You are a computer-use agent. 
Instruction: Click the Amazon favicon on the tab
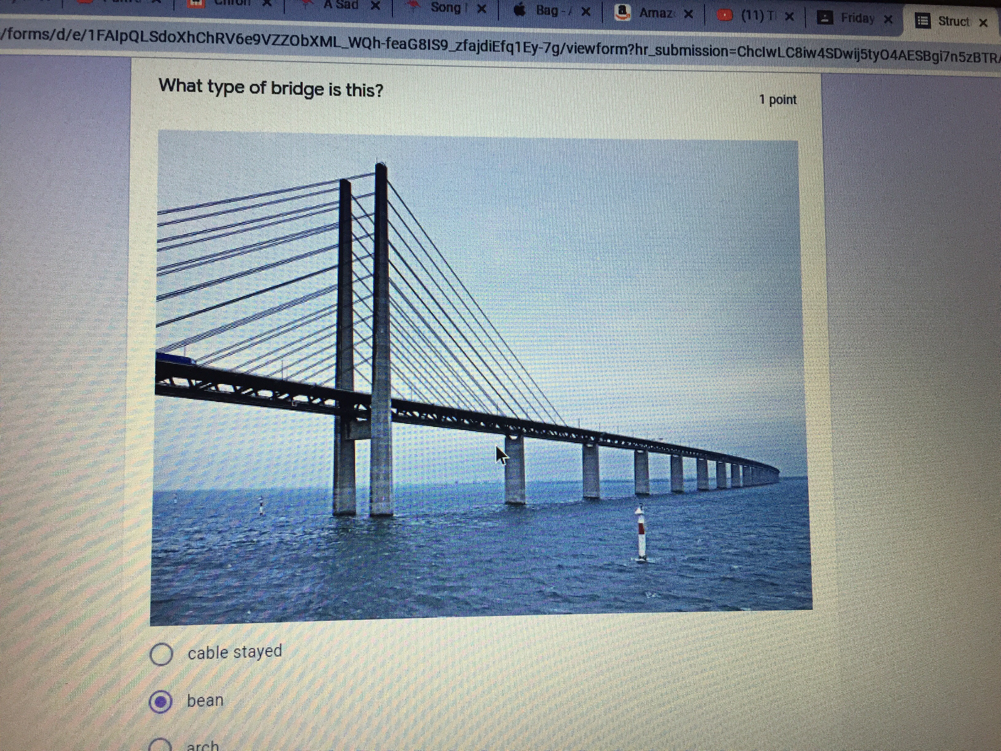623,13
